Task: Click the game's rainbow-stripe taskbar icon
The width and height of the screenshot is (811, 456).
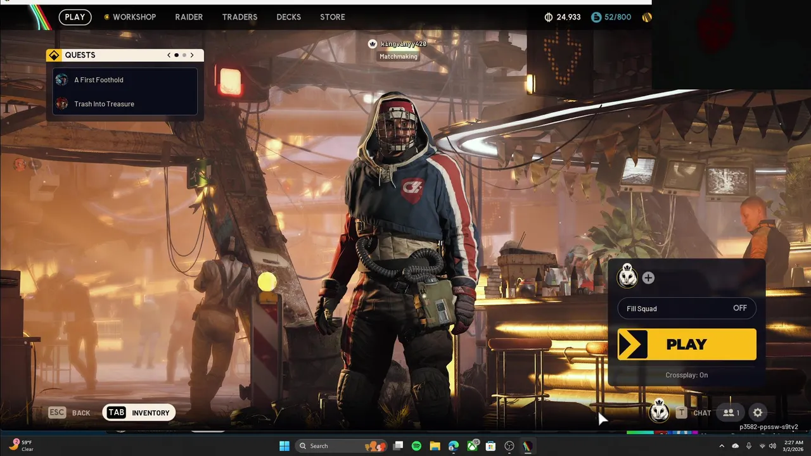Action: pos(527,446)
